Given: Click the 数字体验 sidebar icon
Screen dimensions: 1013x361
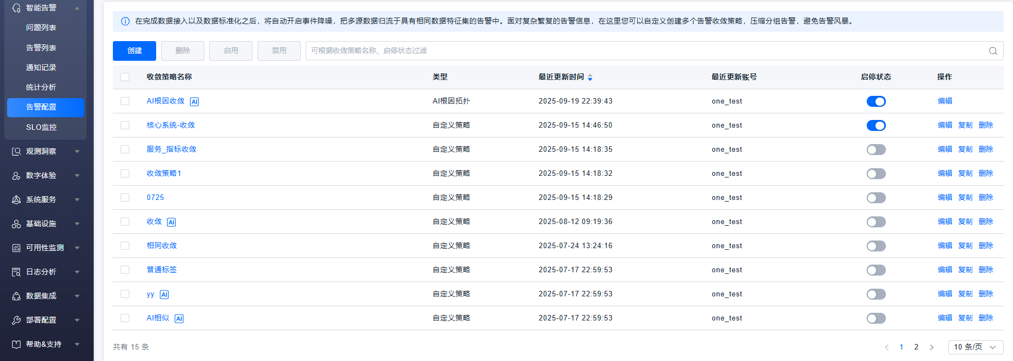Looking at the screenshot, I should point(16,175).
